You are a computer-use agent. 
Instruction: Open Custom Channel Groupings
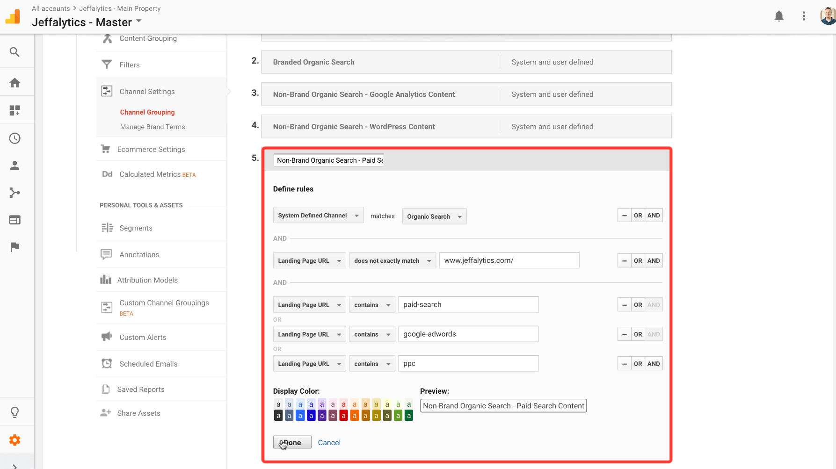pos(164,303)
